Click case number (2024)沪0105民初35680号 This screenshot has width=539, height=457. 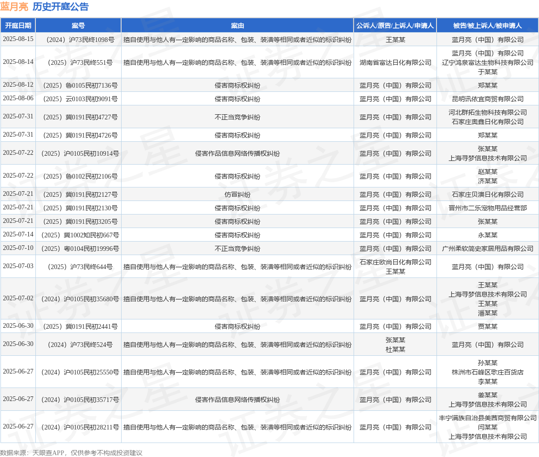(x=78, y=299)
